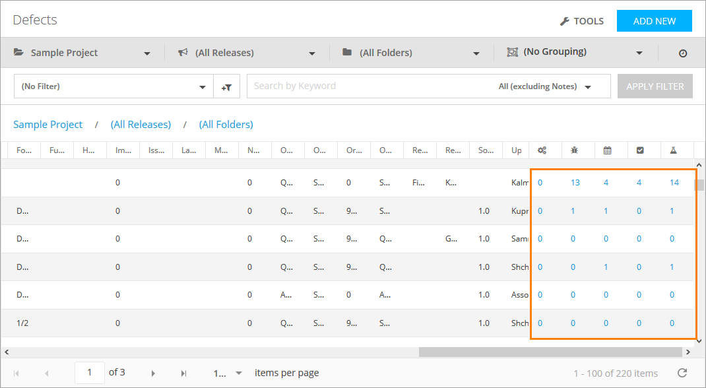
Task: Click the bug column header icon
Action: pos(575,150)
